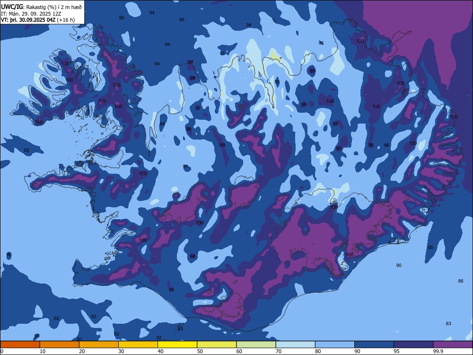
Task: Click the light green 60–70 legend swatch
Action: tap(256, 345)
